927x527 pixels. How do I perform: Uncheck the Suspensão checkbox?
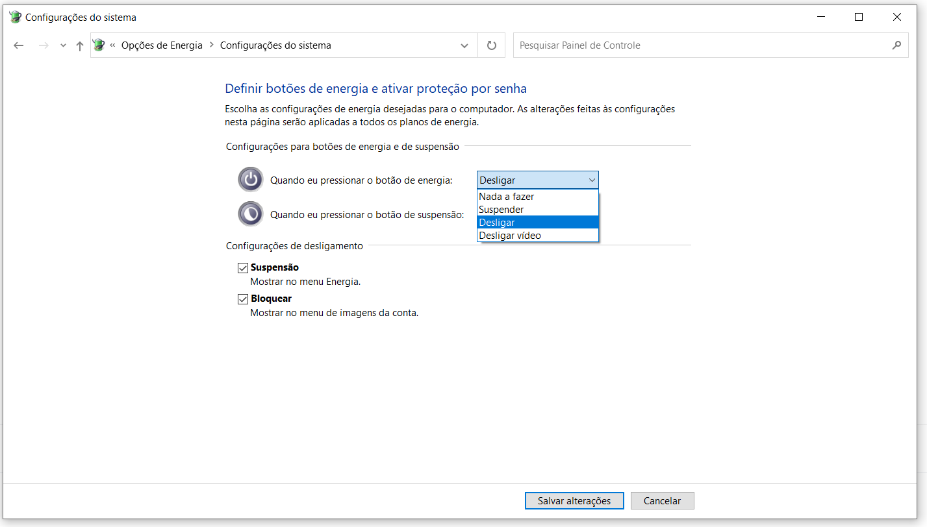243,267
